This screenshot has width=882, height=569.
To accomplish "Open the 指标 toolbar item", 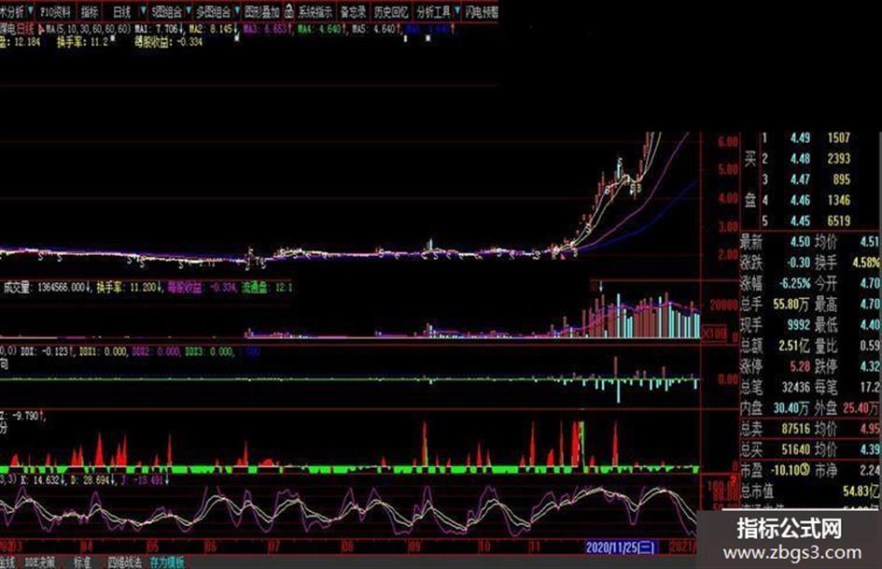I will (89, 11).
